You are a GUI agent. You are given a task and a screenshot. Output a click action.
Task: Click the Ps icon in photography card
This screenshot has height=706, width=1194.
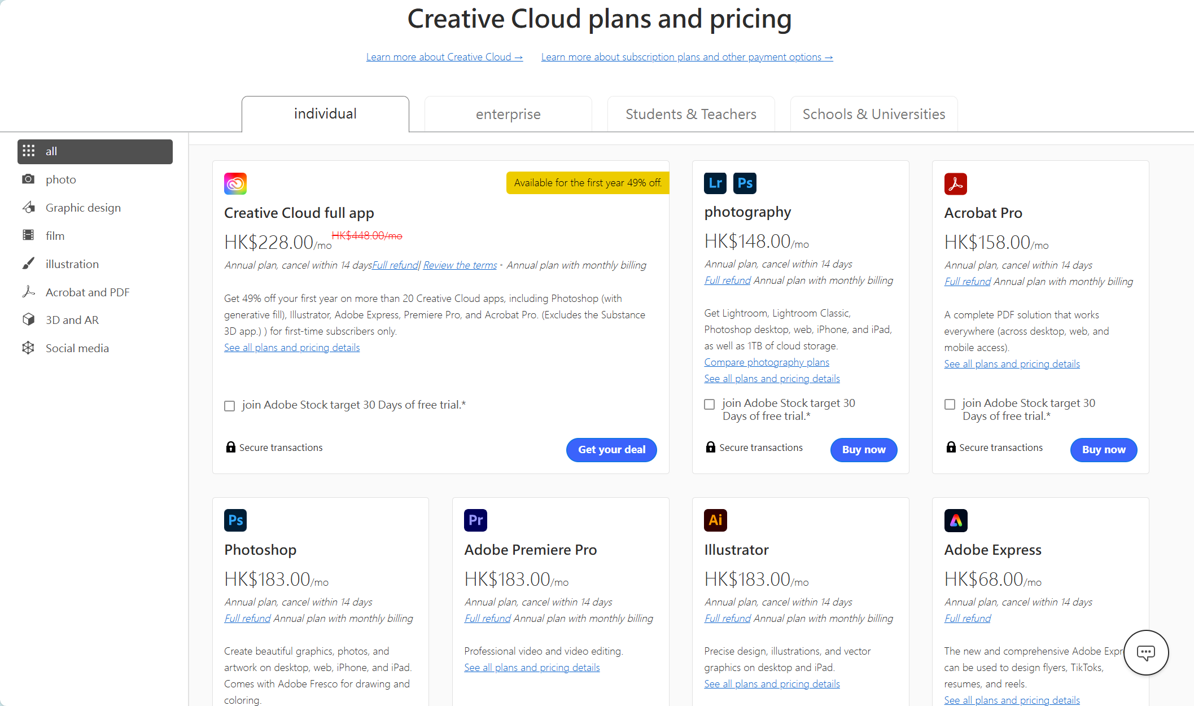(x=745, y=183)
